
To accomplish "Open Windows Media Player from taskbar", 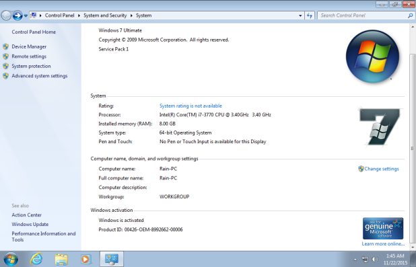I will coord(85,259).
